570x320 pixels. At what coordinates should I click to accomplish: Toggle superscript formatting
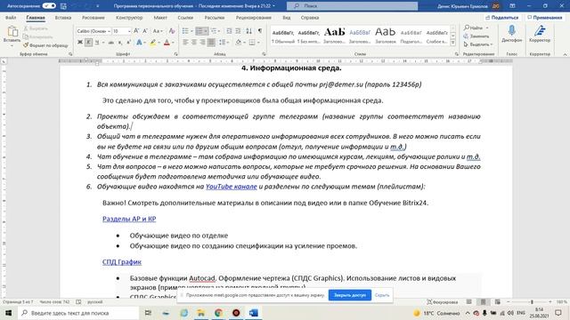128,43
